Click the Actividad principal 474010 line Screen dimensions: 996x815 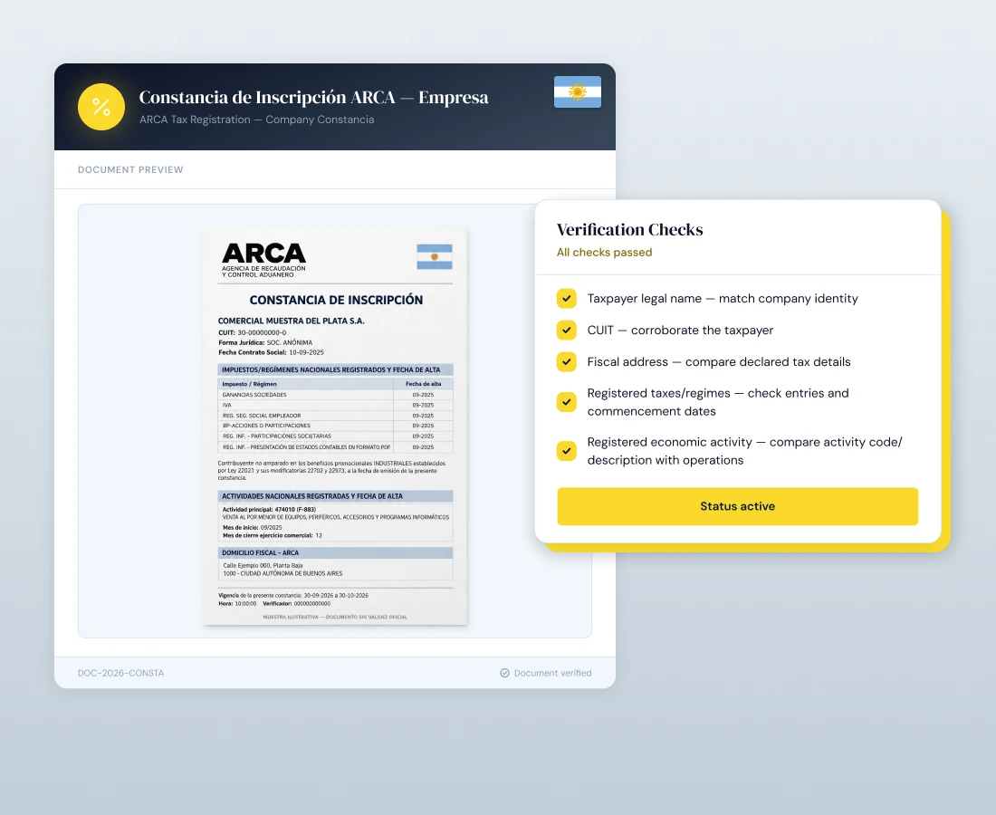pos(269,510)
